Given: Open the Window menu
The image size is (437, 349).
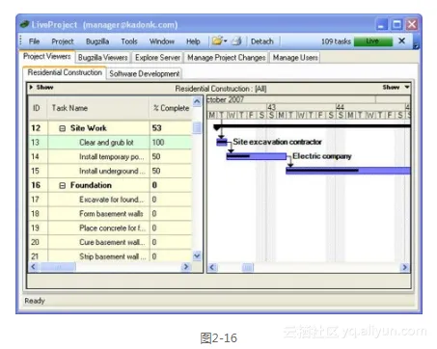Looking at the screenshot, I should pyautogui.click(x=162, y=41).
